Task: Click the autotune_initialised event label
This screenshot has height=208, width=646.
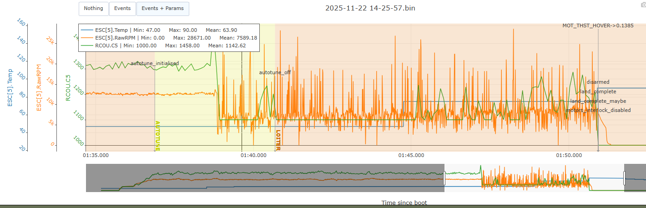Action: click(x=155, y=63)
